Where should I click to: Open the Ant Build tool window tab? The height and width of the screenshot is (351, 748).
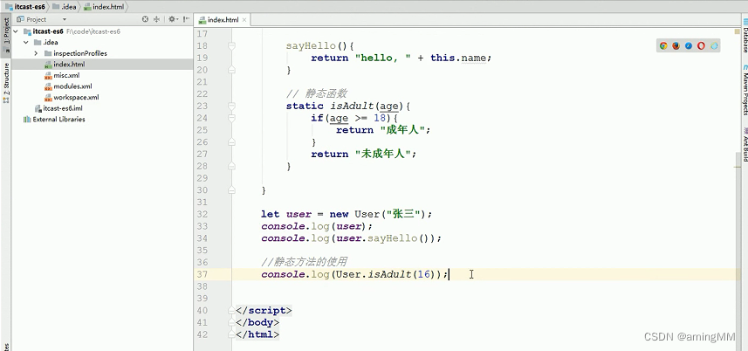click(745, 143)
